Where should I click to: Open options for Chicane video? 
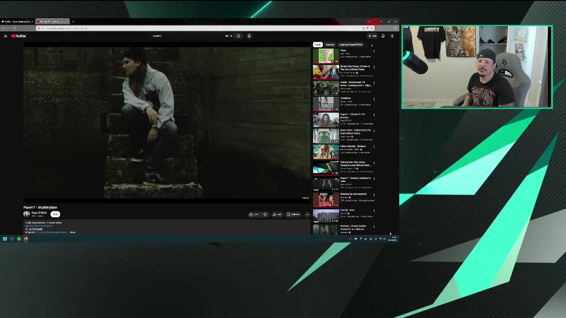click(x=374, y=163)
